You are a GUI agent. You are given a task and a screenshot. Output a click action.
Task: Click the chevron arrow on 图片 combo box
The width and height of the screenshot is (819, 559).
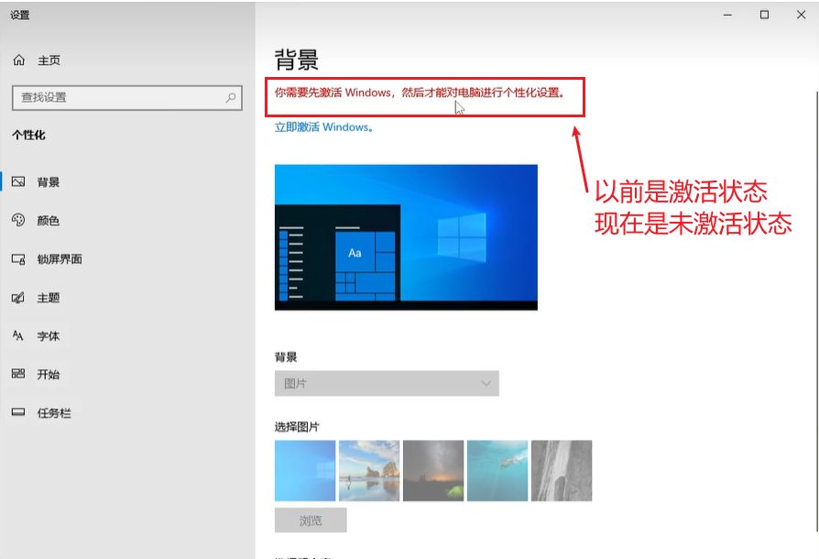(x=486, y=383)
